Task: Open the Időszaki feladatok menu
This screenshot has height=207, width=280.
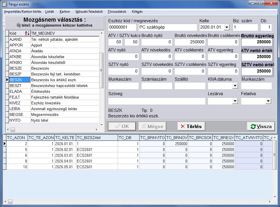Action: [x=89, y=12]
